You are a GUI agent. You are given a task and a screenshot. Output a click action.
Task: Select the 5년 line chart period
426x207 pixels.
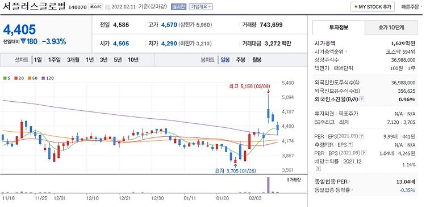click(118, 60)
